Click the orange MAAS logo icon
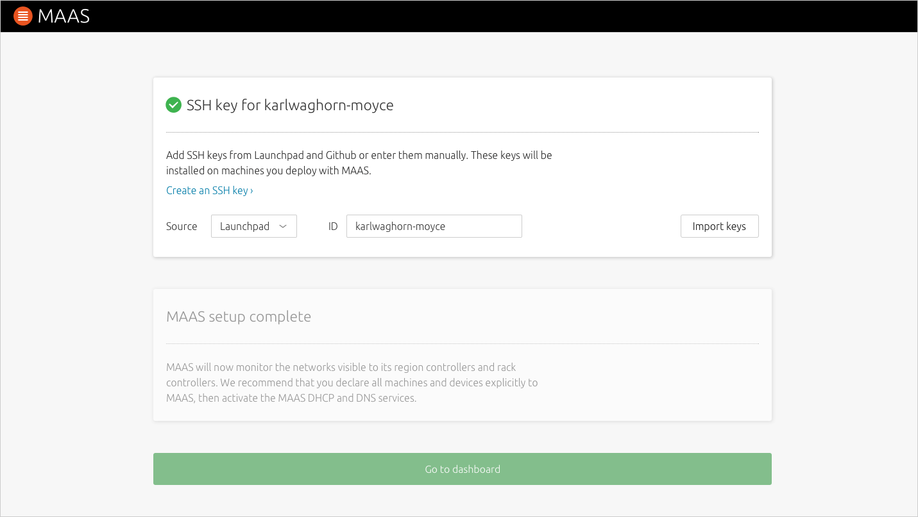This screenshot has width=918, height=517. [x=23, y=16]
